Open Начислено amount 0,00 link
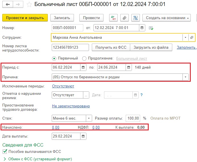The width and height of the screenshot is (197, 162). click(56, 127)
